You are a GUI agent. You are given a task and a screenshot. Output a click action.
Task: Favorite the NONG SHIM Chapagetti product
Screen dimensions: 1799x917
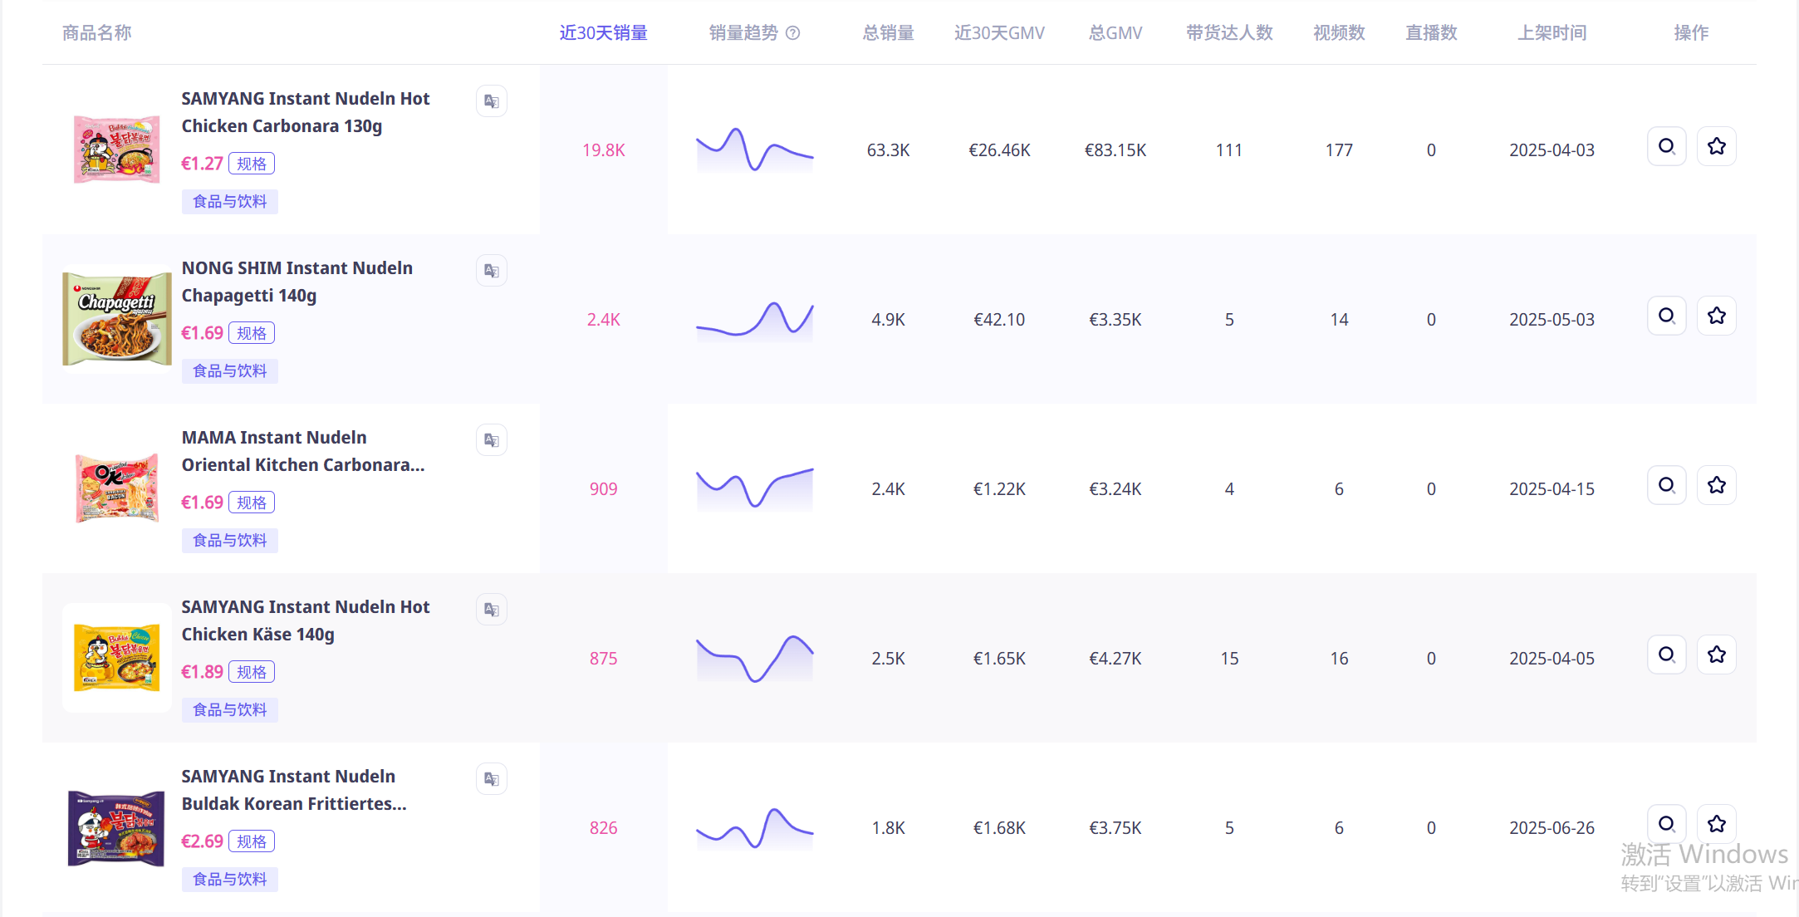pos(1717,316)
